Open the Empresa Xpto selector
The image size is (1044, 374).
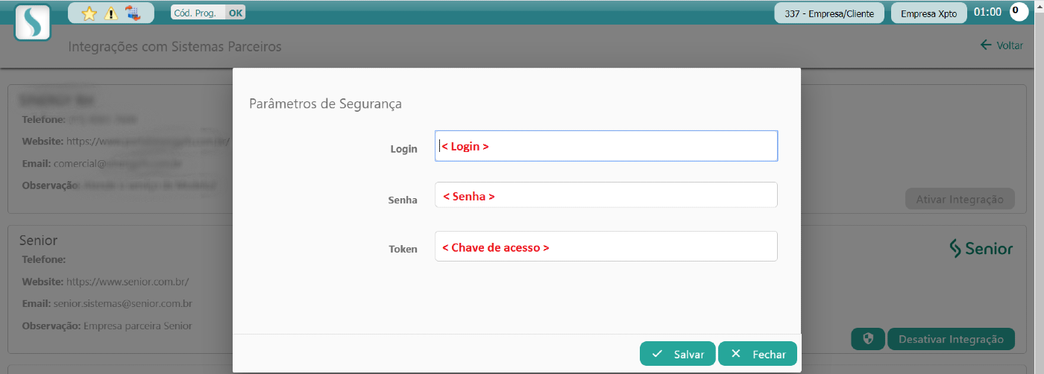click(x=928, y=13)
